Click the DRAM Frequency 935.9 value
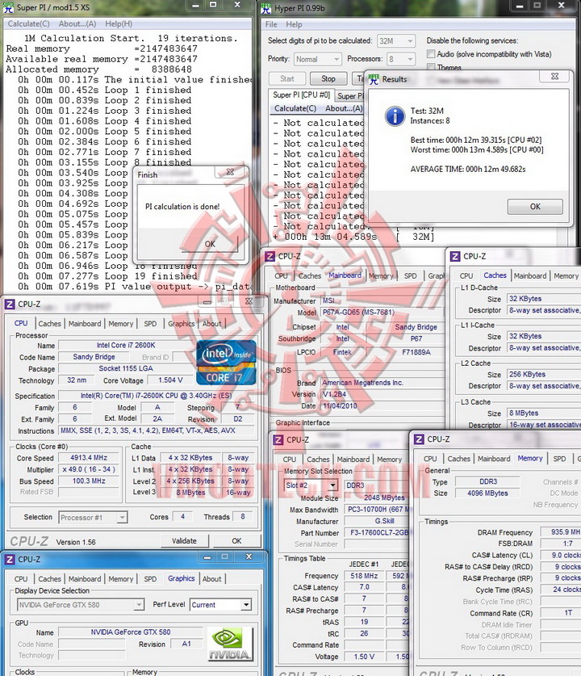This screenshot has width=581, height=676. (560, 532)
